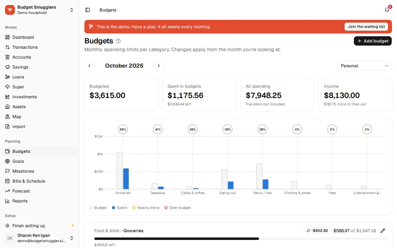Click the Budgets help question-mark icon
397x248 pixels.
118,41
